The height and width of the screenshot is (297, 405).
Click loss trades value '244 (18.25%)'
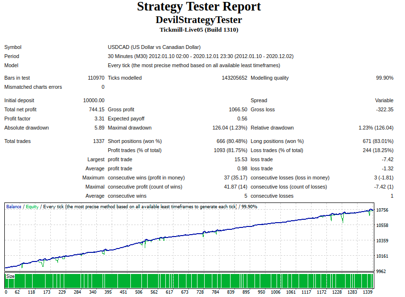tap(378, 150)
